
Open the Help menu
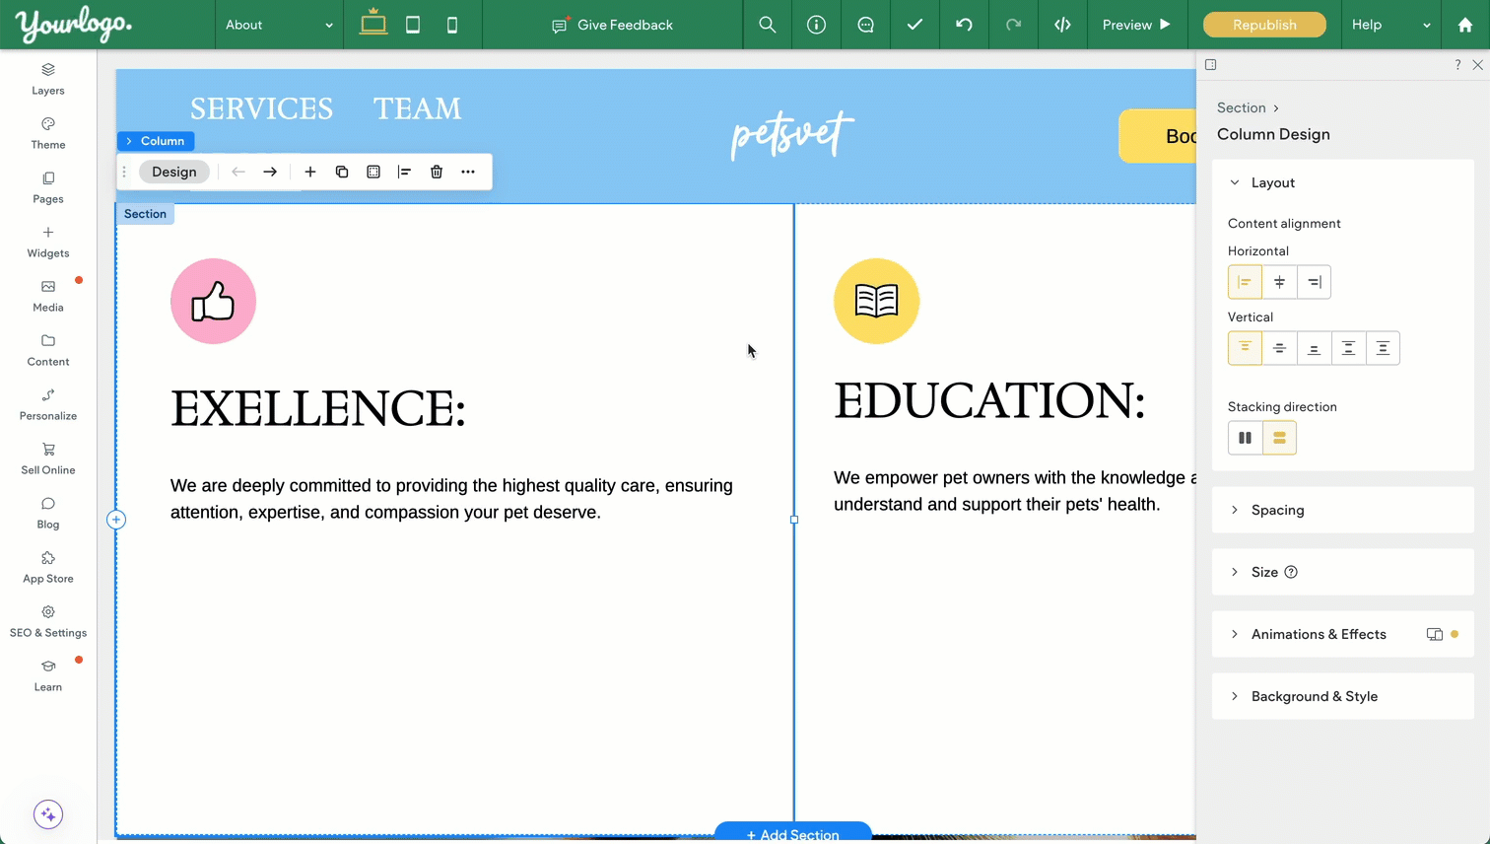coord(1389,25)
